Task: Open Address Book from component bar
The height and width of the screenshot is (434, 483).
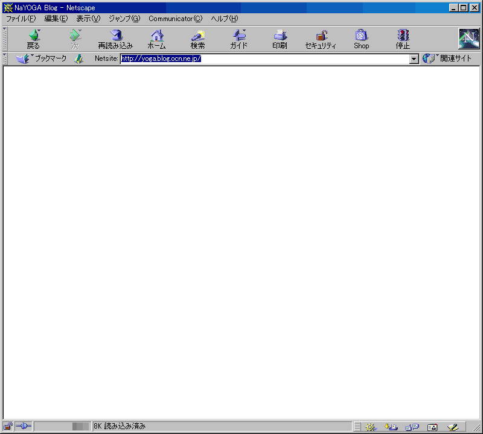Action: pos(432,427)
